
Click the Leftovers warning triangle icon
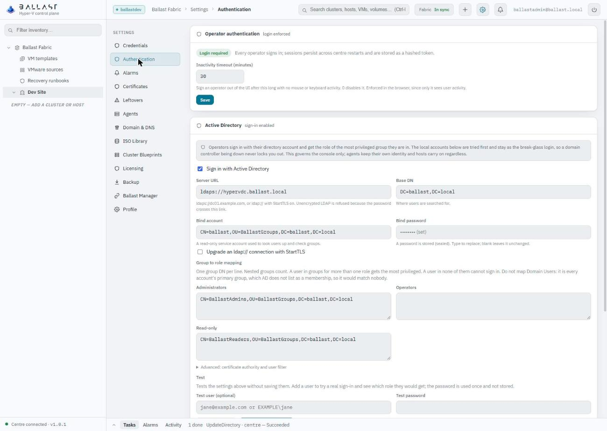click(117, 100)
